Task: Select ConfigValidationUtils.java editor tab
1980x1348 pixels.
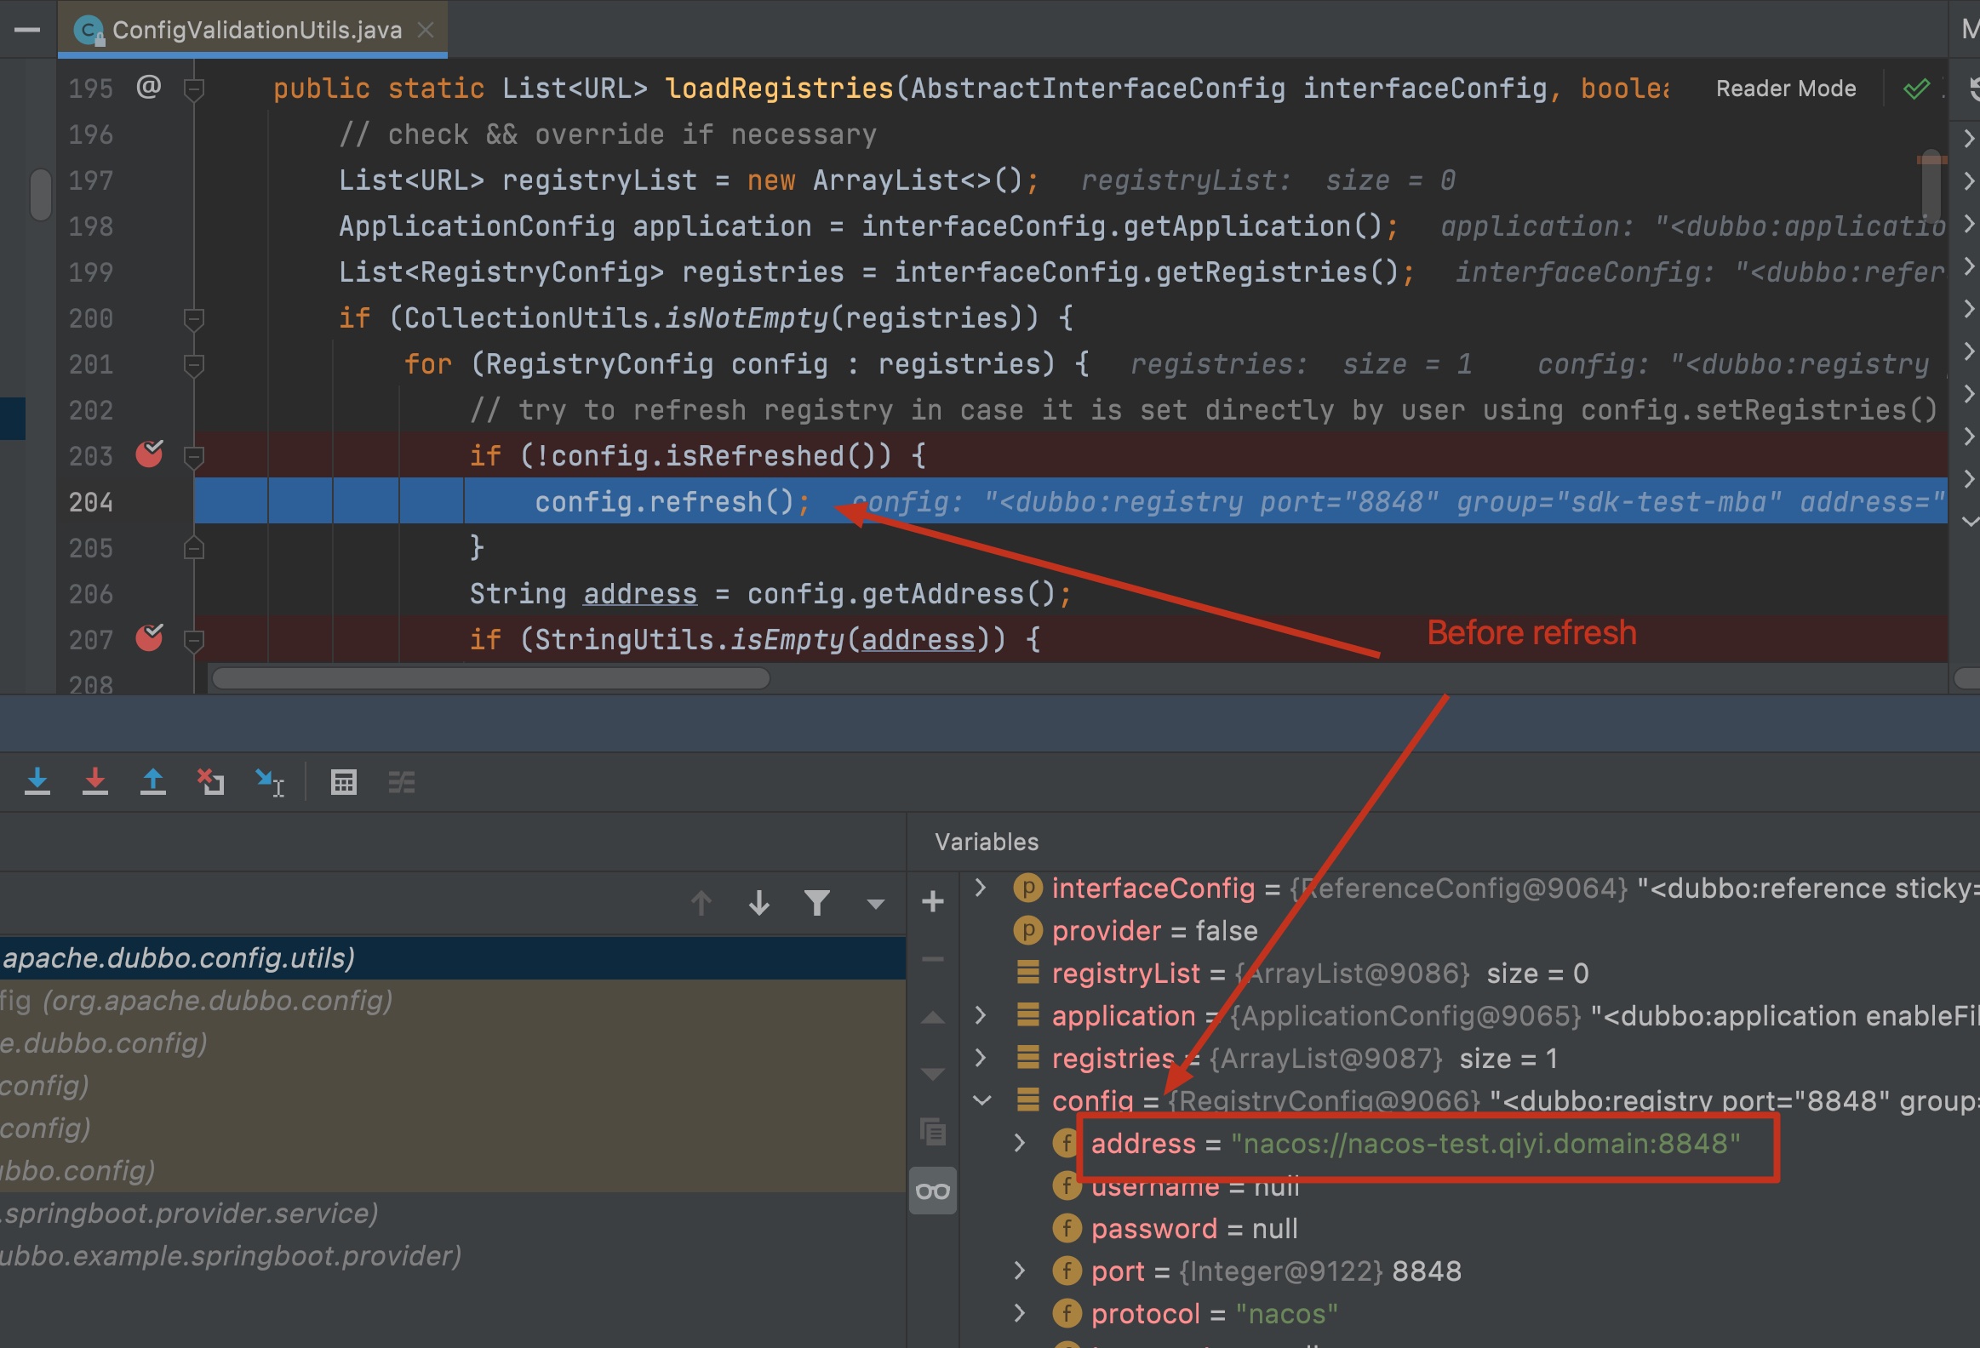Action: pos(255,31)
